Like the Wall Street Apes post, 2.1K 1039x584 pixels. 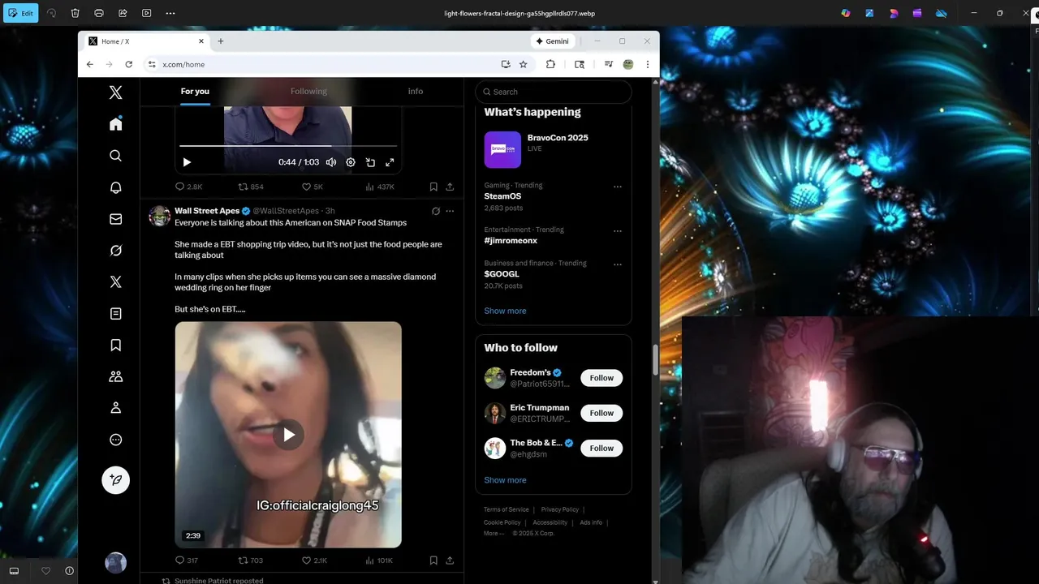click(314, 560)
